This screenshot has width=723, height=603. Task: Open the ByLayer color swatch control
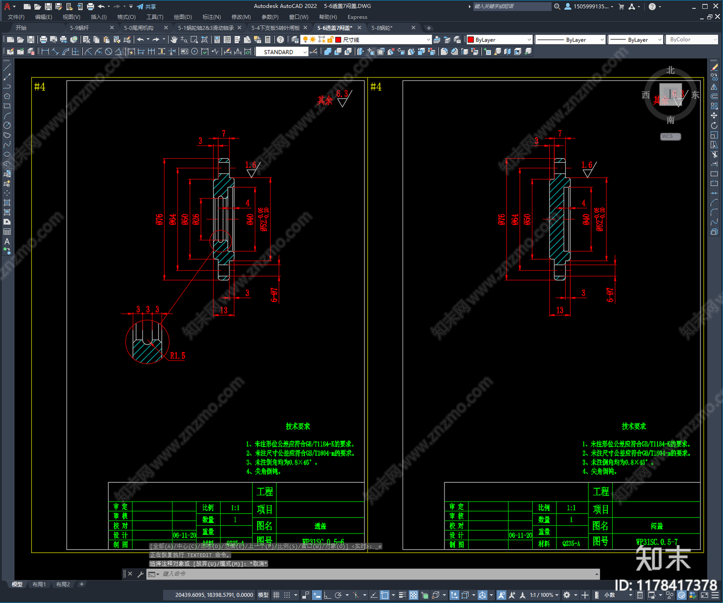(x=500, y=40)
